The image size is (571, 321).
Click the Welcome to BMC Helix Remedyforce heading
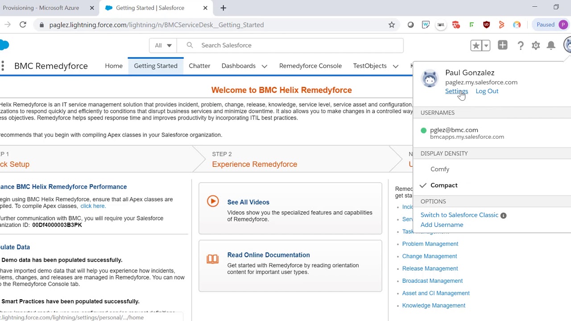pyautogui.click(x=281, y=90)
